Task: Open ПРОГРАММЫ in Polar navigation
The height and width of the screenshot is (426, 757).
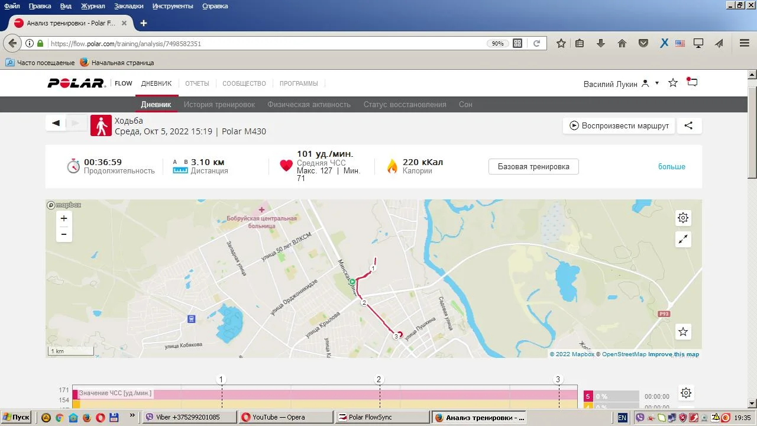Action: 299,83
